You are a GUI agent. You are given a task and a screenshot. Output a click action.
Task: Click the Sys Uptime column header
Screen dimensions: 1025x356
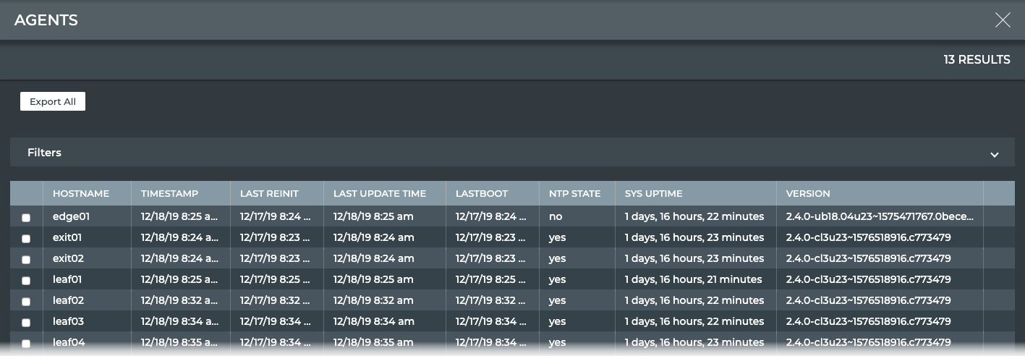(x=654, y=193)
